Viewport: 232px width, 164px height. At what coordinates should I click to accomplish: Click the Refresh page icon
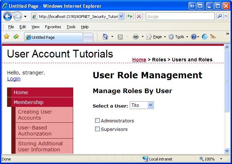(130, 17)
